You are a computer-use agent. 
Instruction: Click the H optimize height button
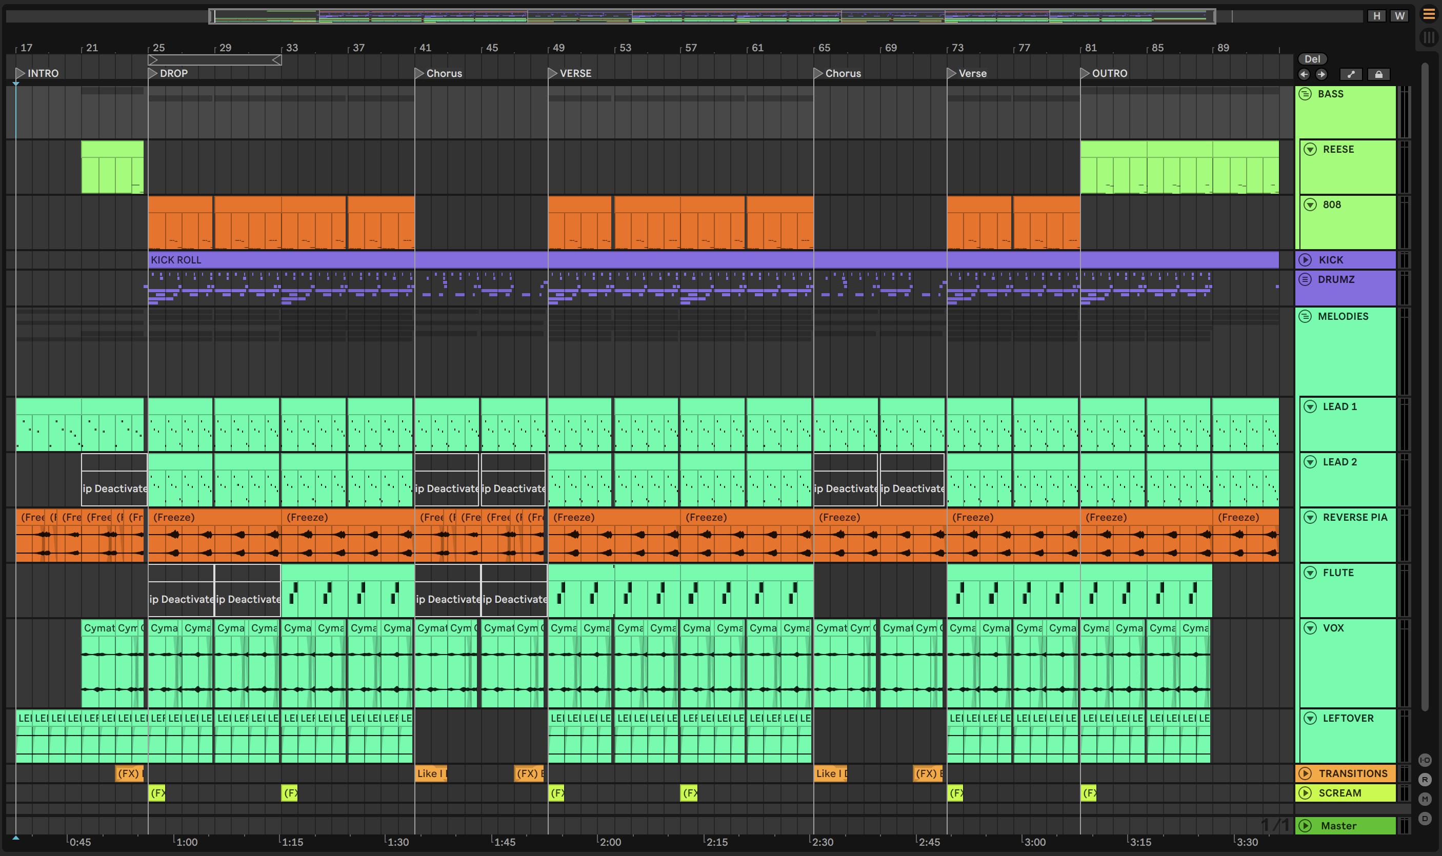tap(1377, 15)
